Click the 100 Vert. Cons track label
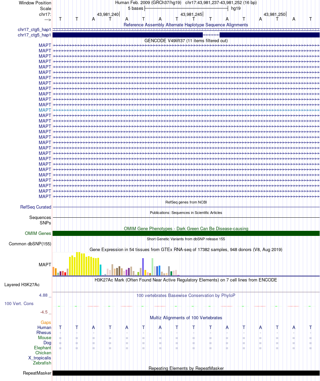The width and height of the screenshot is (320, 381). tap(19, 303)
